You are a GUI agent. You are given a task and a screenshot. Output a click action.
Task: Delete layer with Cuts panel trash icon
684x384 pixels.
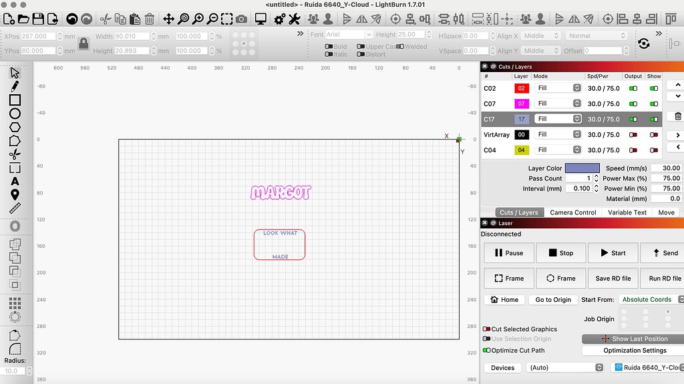tap(678, 116)
